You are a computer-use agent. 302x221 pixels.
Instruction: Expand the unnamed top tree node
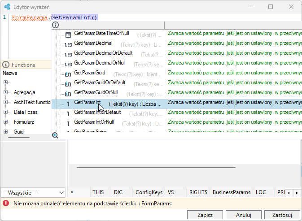(x=5, y=82)
